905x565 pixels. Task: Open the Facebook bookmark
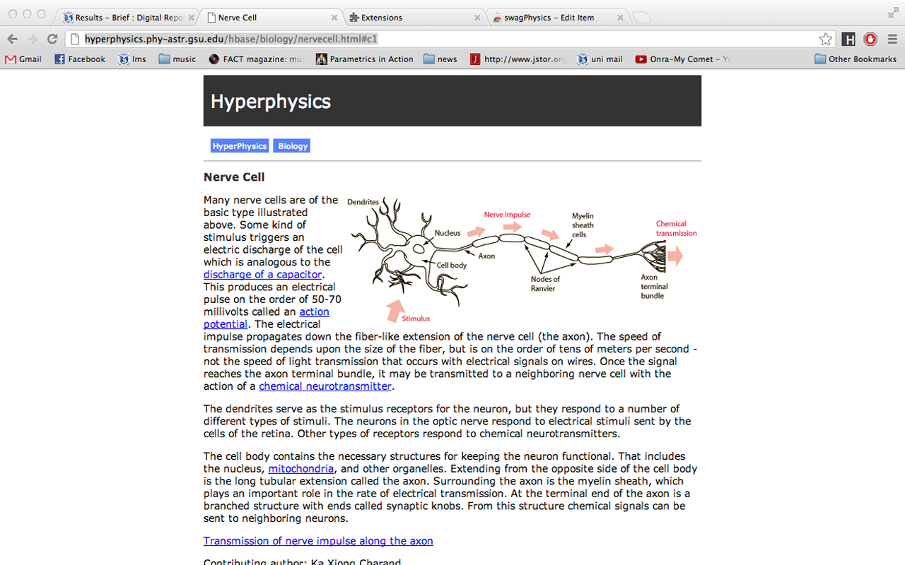point(80,59)
